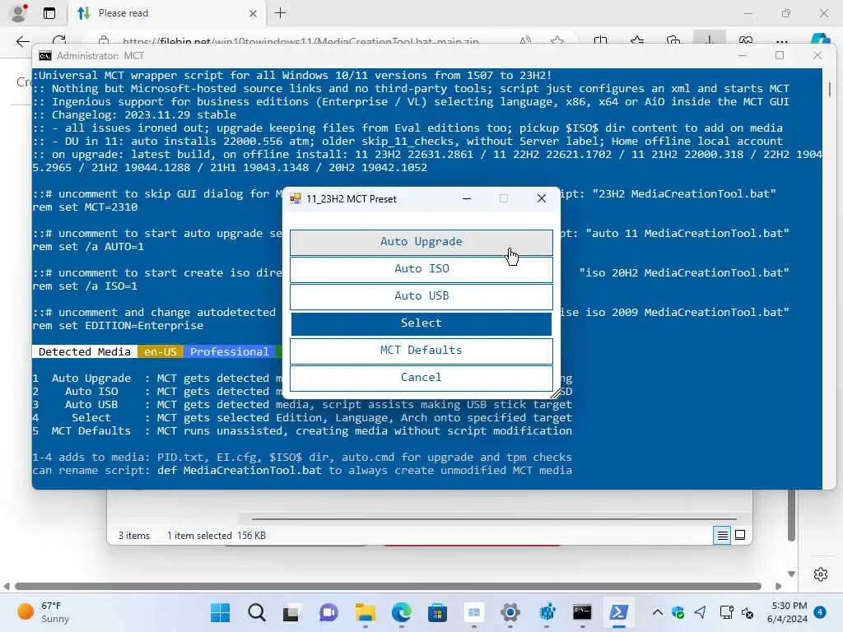The width and height of the screenshot is (843, 632).
Task: Click the '3 items' status text
Action: pyautogui.click(x=134, y=536)
